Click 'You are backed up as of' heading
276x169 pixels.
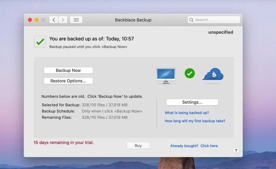point(91,39)
